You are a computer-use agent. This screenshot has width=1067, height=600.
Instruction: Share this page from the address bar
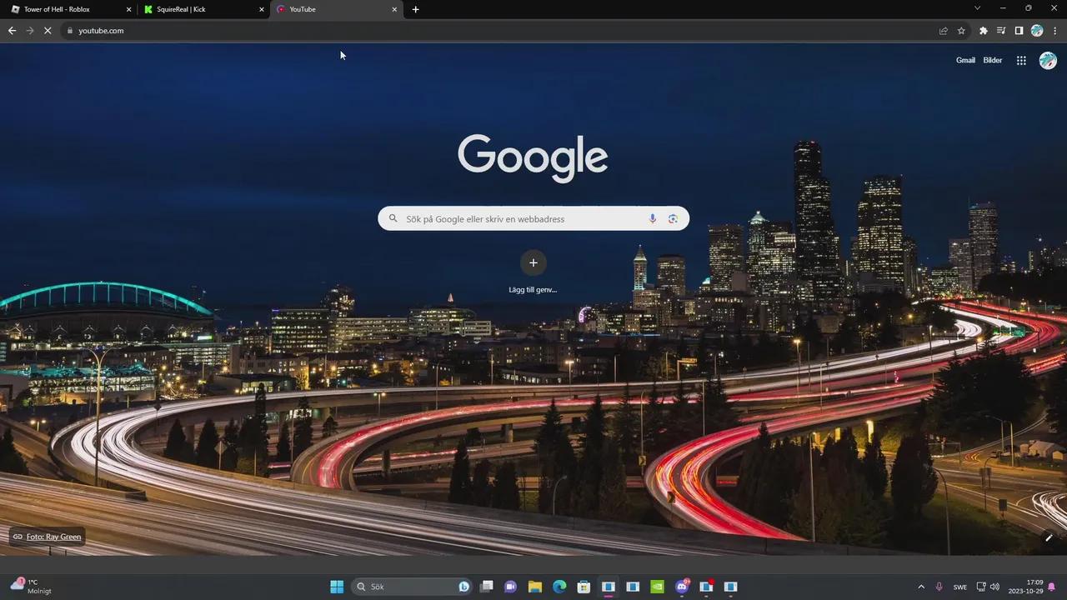(944, 31)
